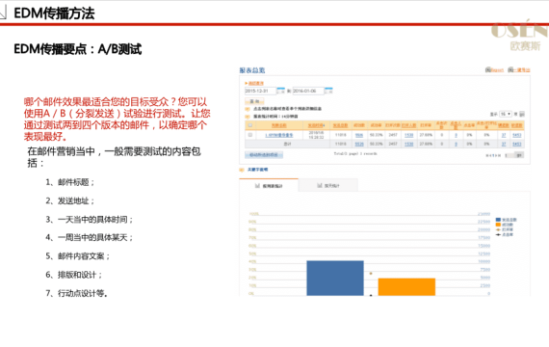Image resolution: width=549 pixels, height=347 pixels.
Task: Open the 9526 success count in first row
Action: 359,135
